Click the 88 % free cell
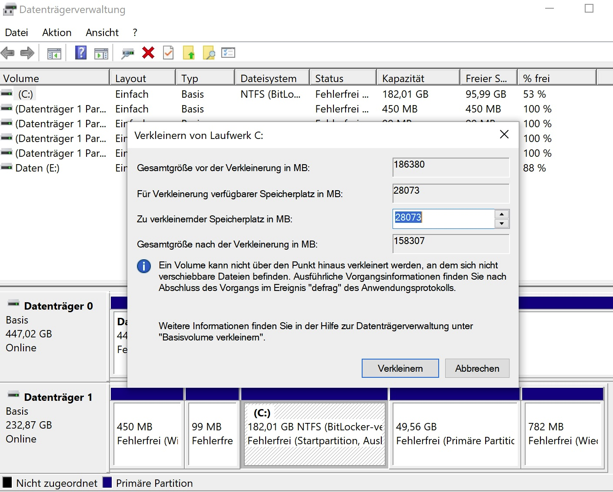 (x=534, y=168)
